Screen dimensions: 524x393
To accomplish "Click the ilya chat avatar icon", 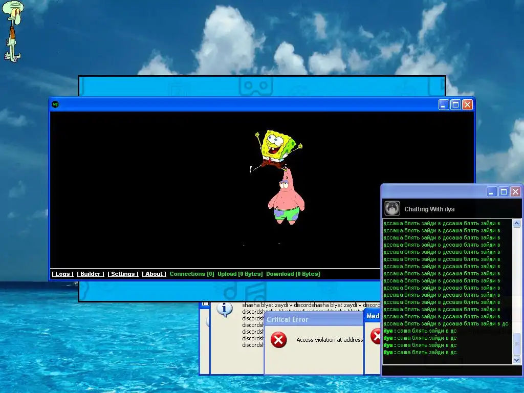I will (x=392, y=209).
